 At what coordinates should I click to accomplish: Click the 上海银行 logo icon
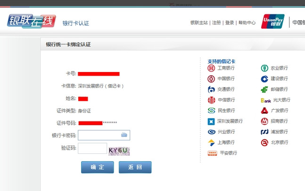(211, 143)
